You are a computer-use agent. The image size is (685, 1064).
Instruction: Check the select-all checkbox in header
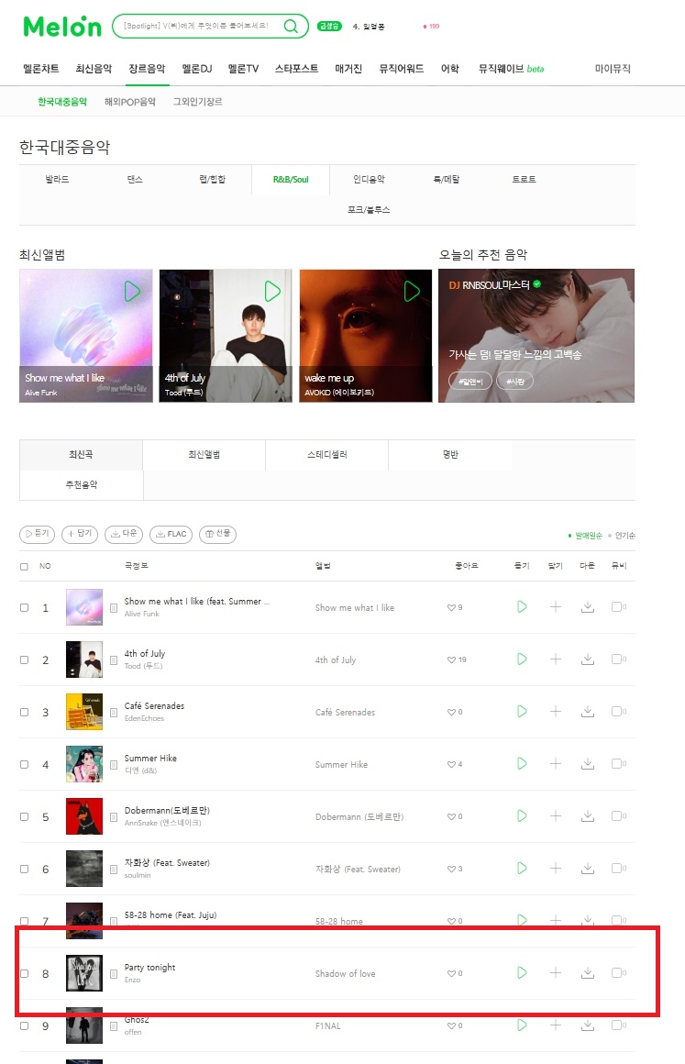pos(25,567)
